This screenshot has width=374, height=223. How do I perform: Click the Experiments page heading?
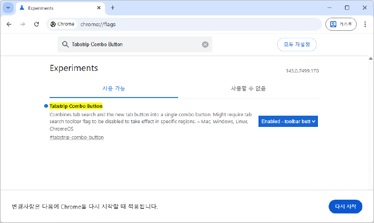[x=74, y=68]
